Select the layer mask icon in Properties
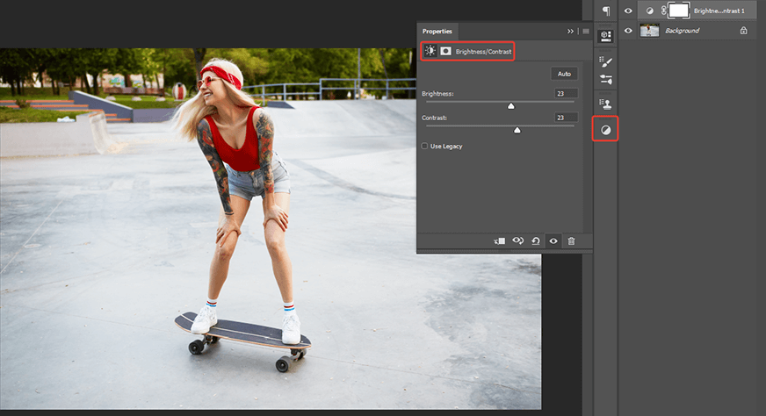The image size is (766, 416). (445, 51)
